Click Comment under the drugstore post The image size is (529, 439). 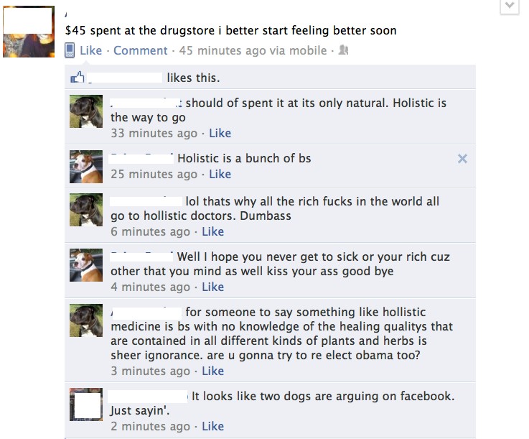point(141,50)
